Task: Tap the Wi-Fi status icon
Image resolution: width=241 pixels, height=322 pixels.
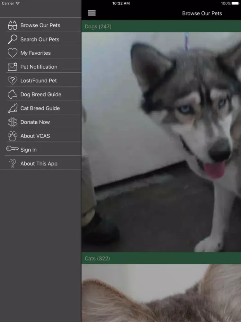Action: 18,3
